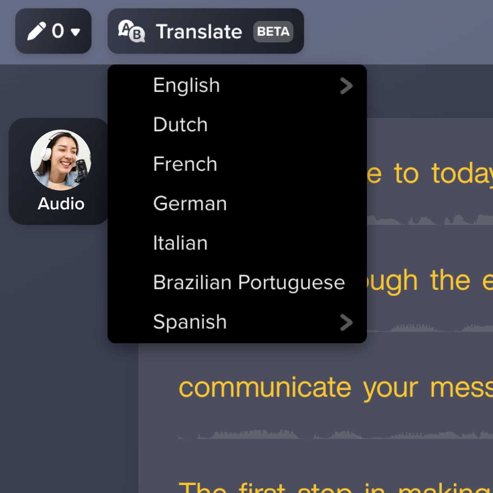Click the Translate button
Screen dimensions: 493x493
coord(199,31)
